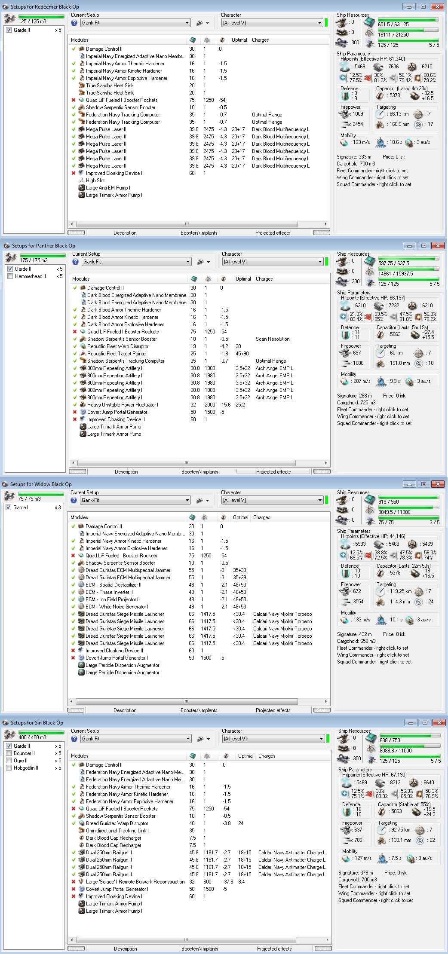This screenshot has height=954, width=448.
Task: Sort by Optimal column in Sin modules
Action: [x=245, y=756]
